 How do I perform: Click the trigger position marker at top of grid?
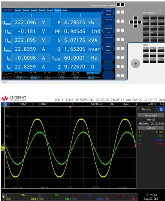[x=70, y=107]
